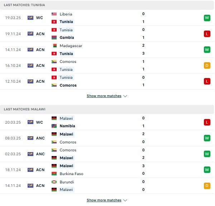
Task: Click the red L badge for Gambia match
Action: point(207,34)
